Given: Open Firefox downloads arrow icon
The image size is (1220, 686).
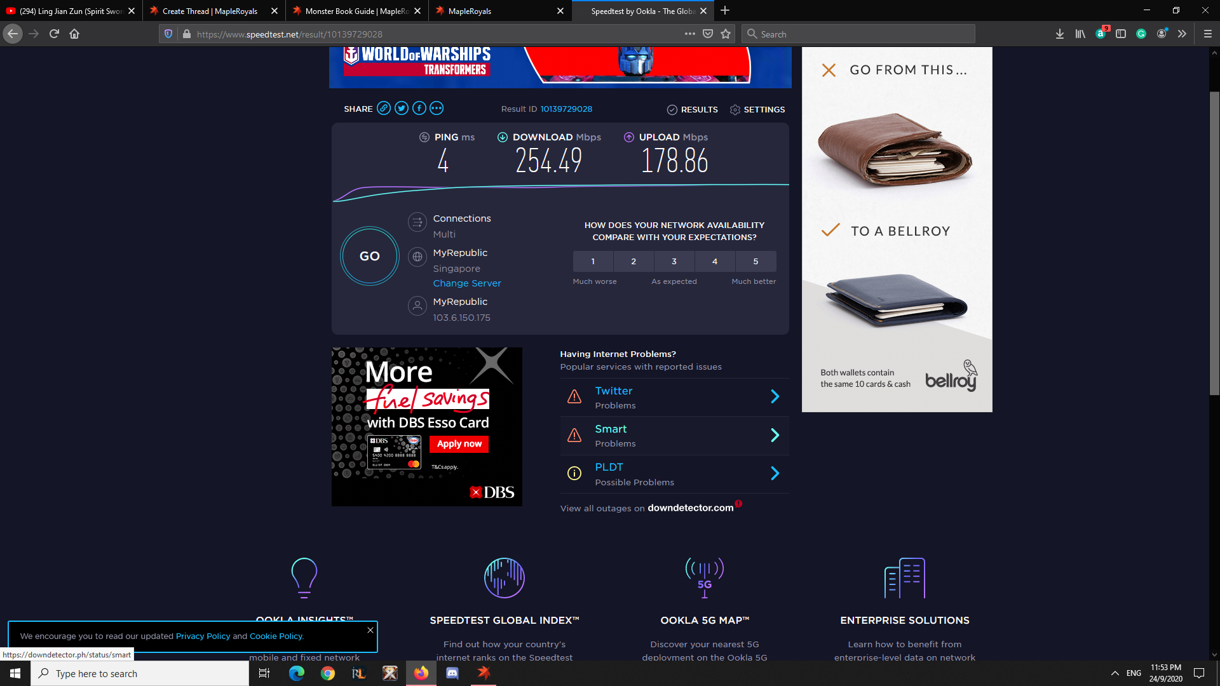Looking at the screenshot, I should tap(1059, 34).
